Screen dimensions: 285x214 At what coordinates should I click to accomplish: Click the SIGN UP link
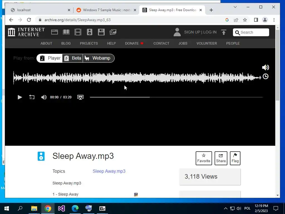tap(192, 32)
